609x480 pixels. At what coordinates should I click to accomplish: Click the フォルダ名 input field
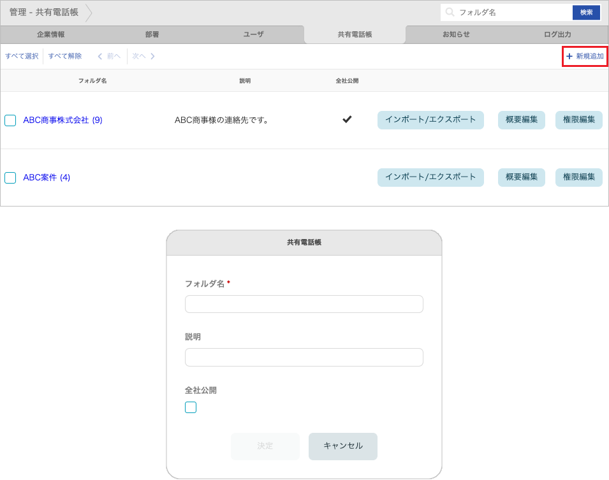click(x=304, y=304)
